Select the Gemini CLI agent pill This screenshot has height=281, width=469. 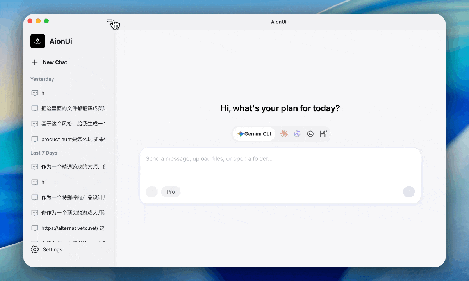254,133
